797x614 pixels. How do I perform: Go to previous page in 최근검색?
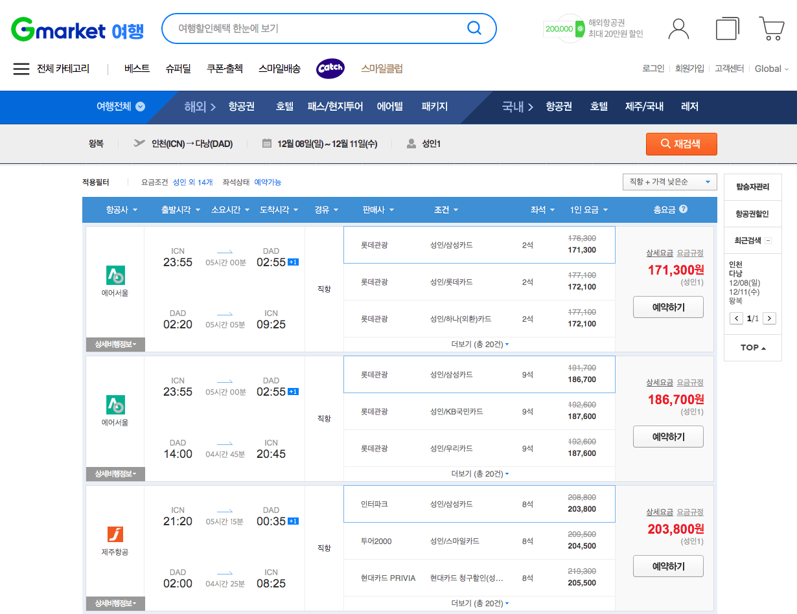(x=736, y=318)
